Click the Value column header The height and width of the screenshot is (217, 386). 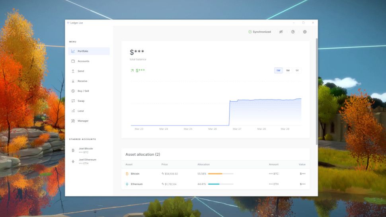[302, 164]
